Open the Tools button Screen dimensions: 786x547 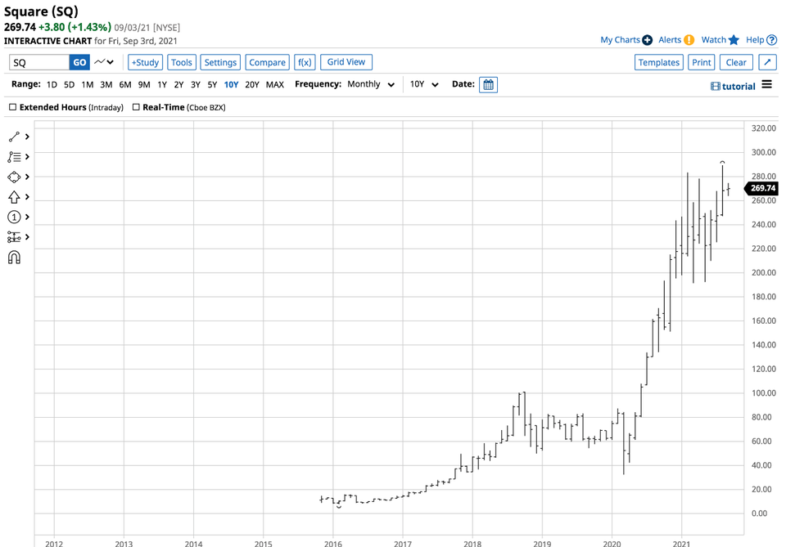click(x=182, y=62)
